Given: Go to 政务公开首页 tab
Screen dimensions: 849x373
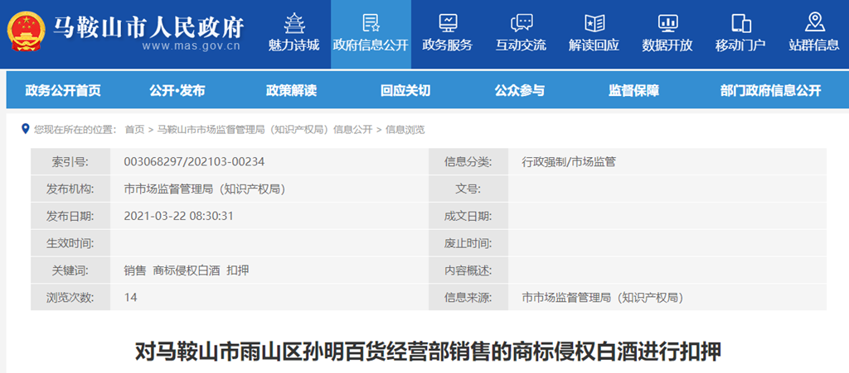Looking at the screenshot, I should [x=63, y=91].
